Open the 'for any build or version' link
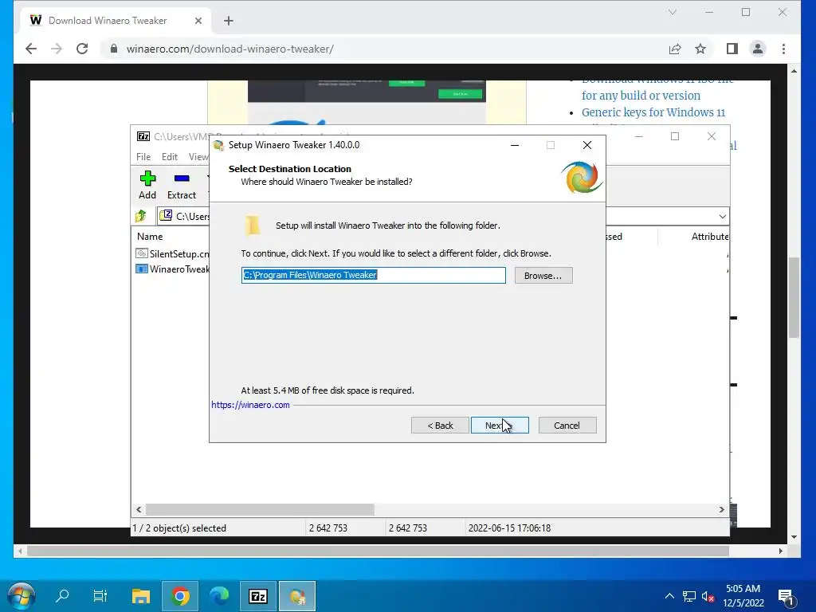 [641, 96]
